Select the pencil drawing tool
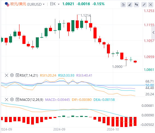The width and height of the screenshot is (155, 133). pos(130,5)
